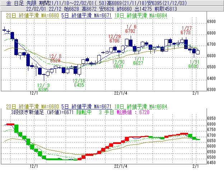
Task: Click the 12/30 6601 low annotation
Action: [x=118, y=64]
